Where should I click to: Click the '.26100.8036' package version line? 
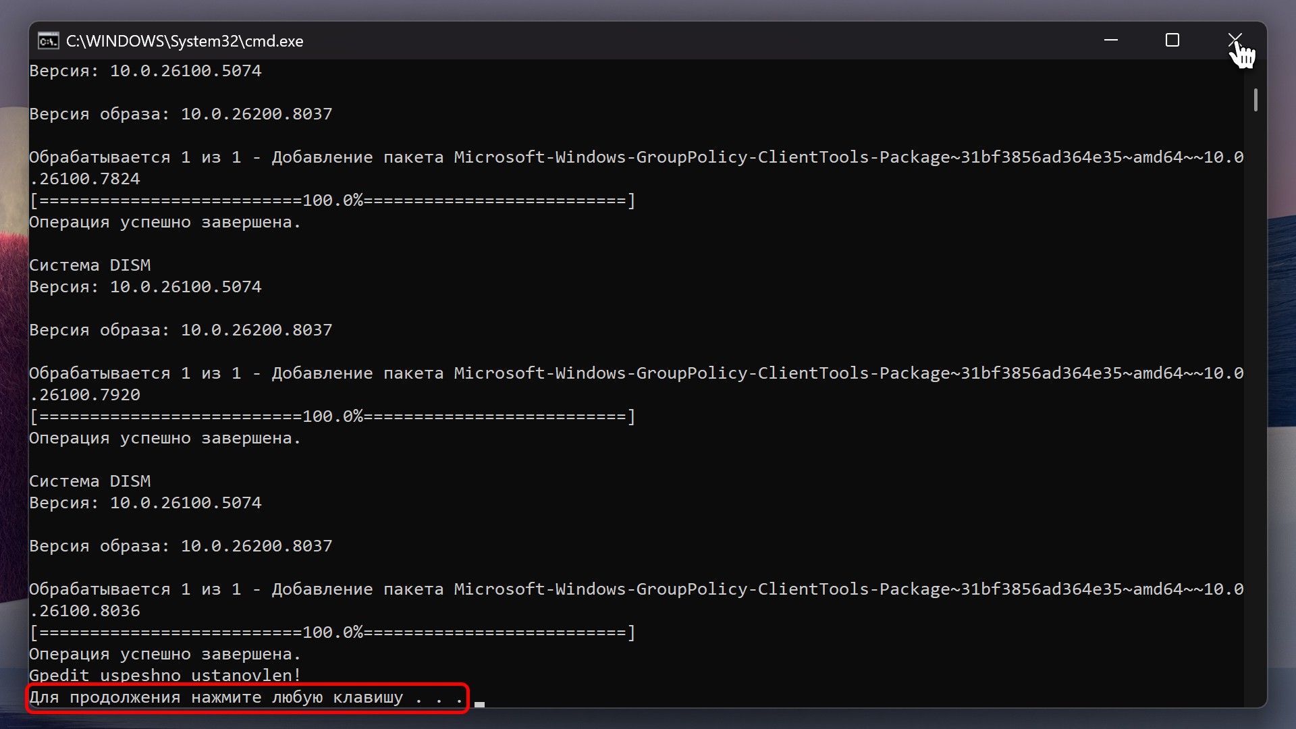(x=84, y=611)
